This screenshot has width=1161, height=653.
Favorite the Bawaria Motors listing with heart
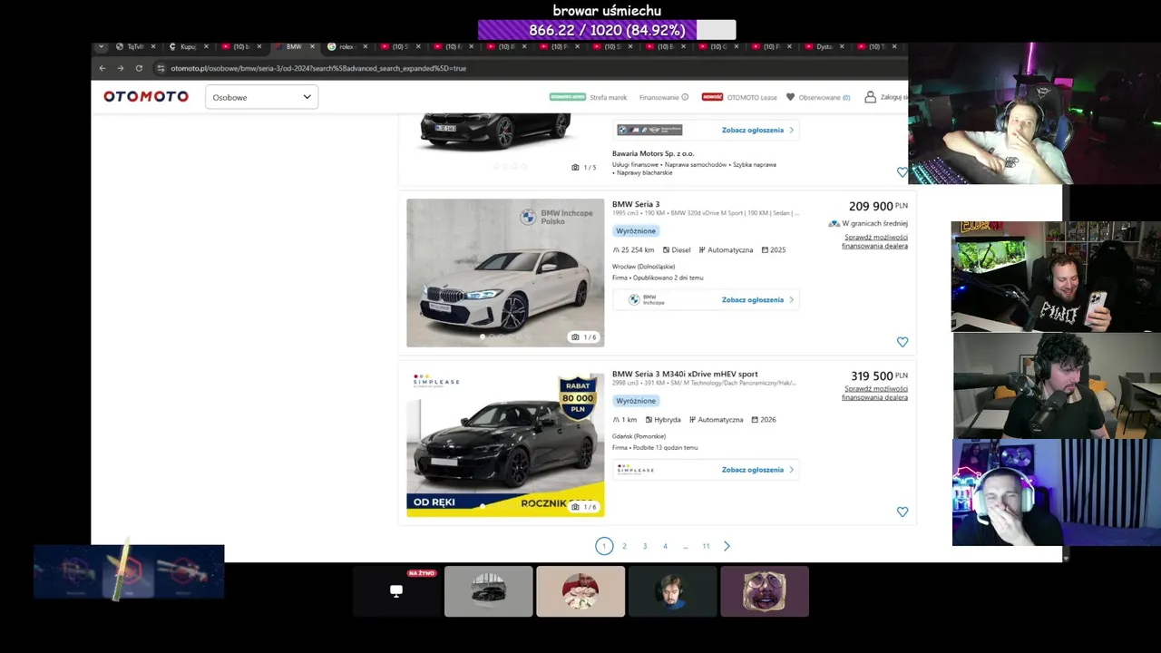click(902, 172)
